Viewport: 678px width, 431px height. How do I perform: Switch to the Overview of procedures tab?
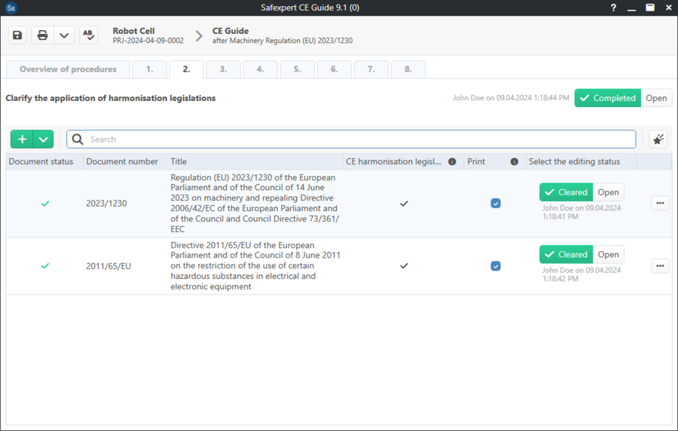(68, 69)
